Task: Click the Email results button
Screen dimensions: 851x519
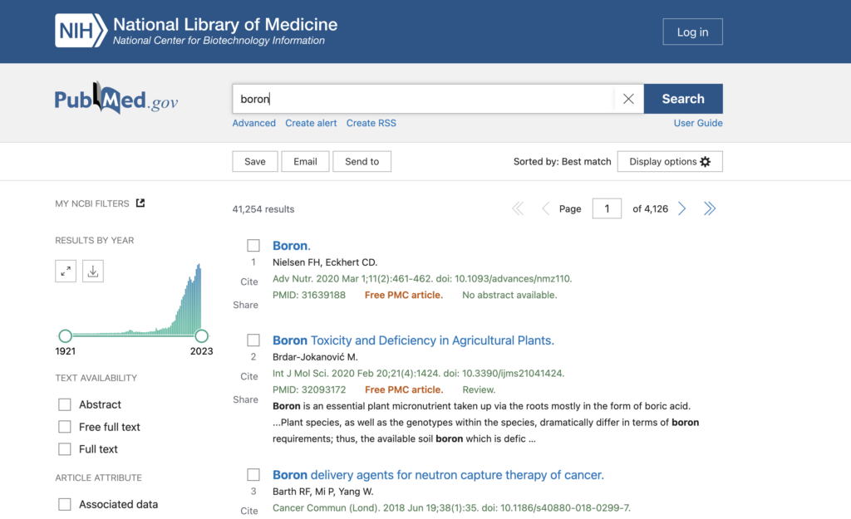Action: tap(305, 162)
